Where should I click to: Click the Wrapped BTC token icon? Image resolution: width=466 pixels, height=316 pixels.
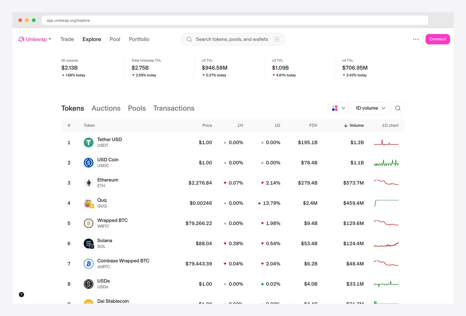89,223
